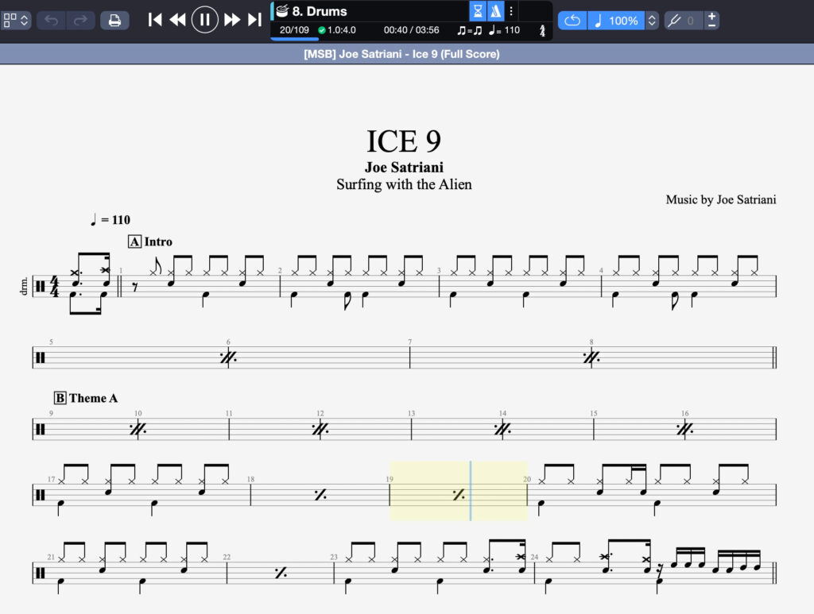814x614 pixels.
Task: Open the playback speed stepper chevrons
Action: pyautogui.click(x=652, y=20)
